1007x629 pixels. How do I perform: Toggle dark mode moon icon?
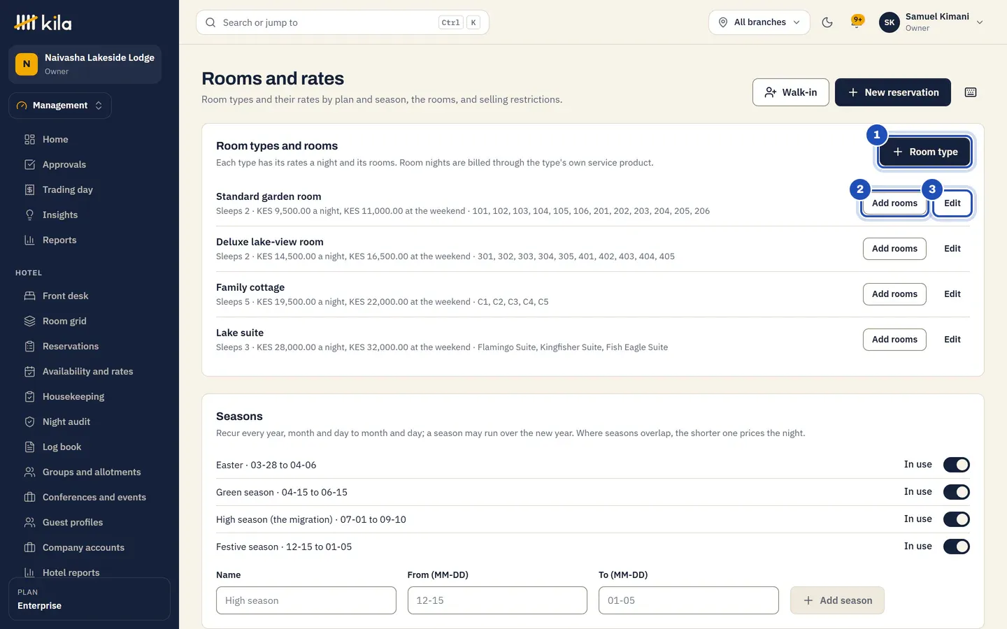point(827,22)
